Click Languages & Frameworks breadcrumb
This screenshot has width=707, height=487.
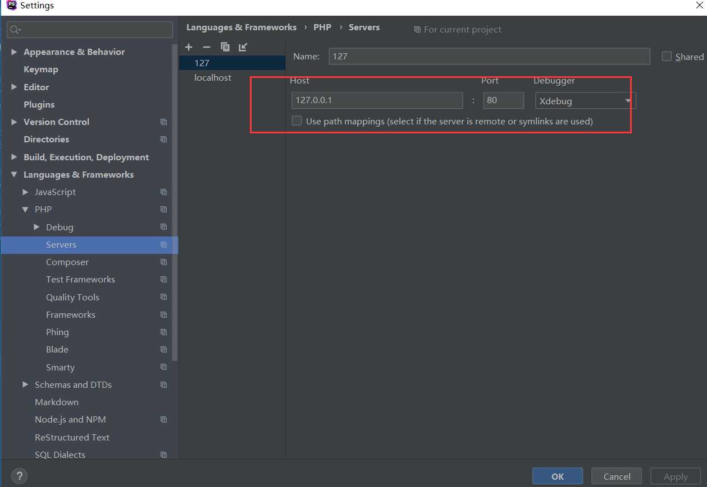coord(241,27)
